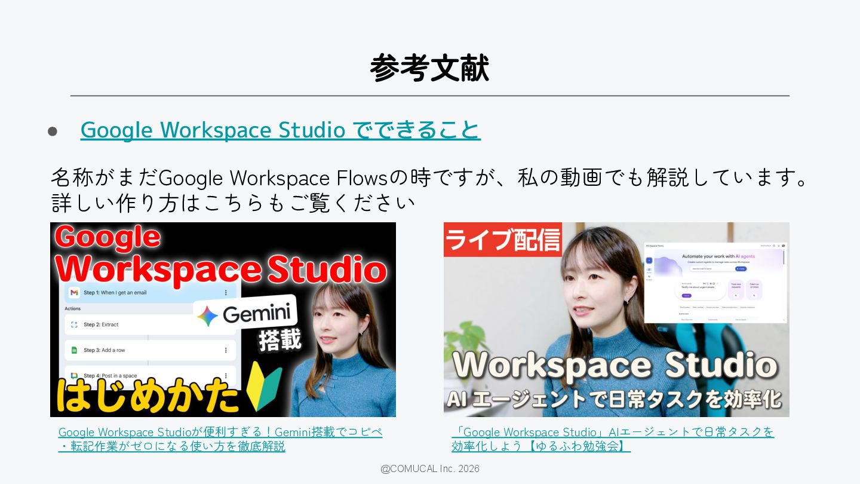Click the text '詳しい作り方はこちらもご覧ください'
The height and width of the screenshot is (484, 860).
[x=233, y=203]
